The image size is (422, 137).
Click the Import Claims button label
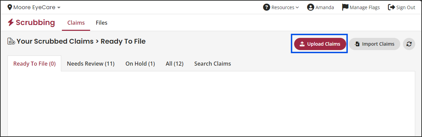pyautogui.click(x=378, y=44)
